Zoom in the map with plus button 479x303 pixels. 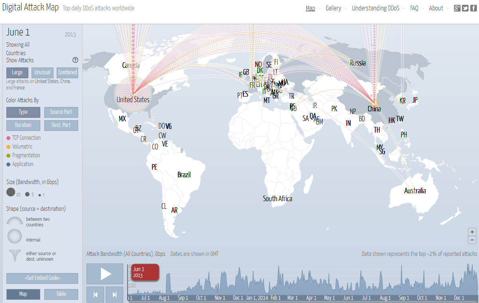point(472,232)
